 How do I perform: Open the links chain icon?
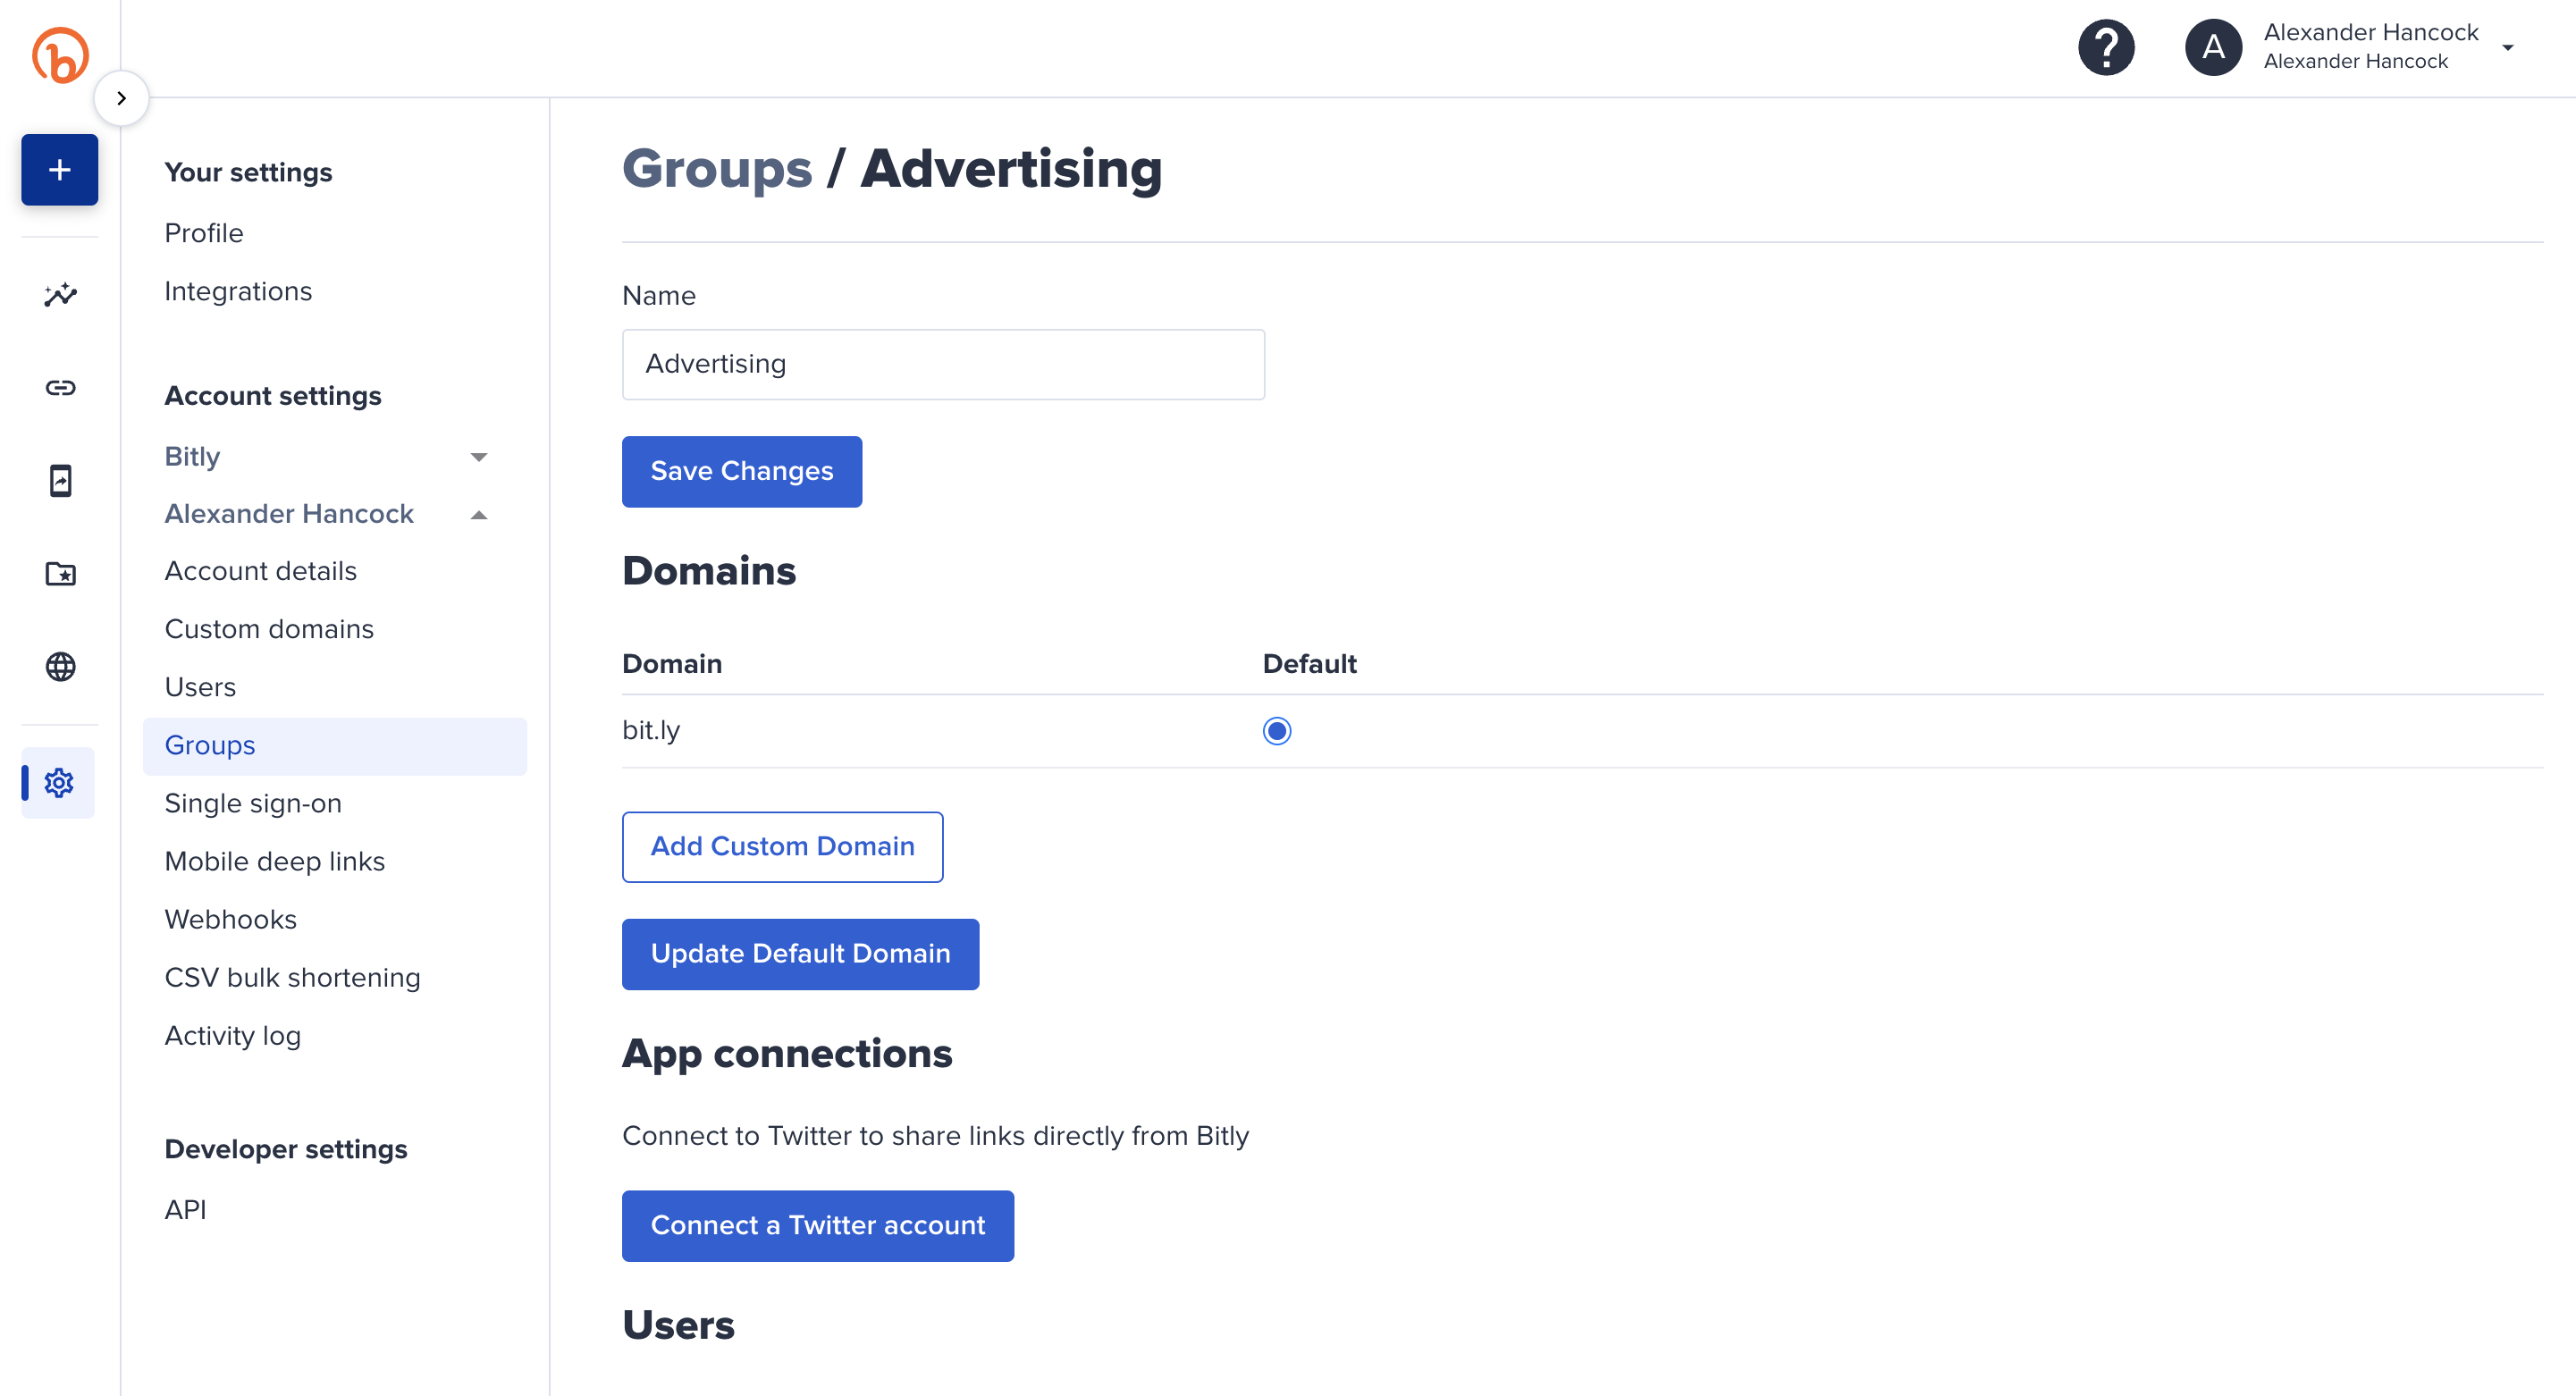pyautogui.click(x=60, y=388)
